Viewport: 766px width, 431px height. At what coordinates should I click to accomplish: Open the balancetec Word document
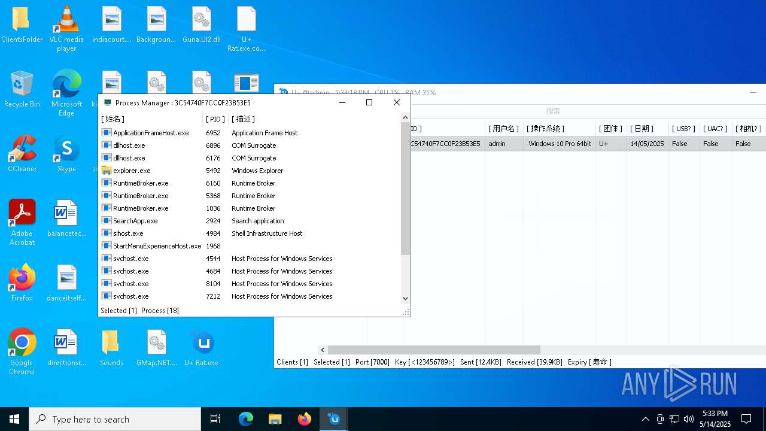[66, 219]
